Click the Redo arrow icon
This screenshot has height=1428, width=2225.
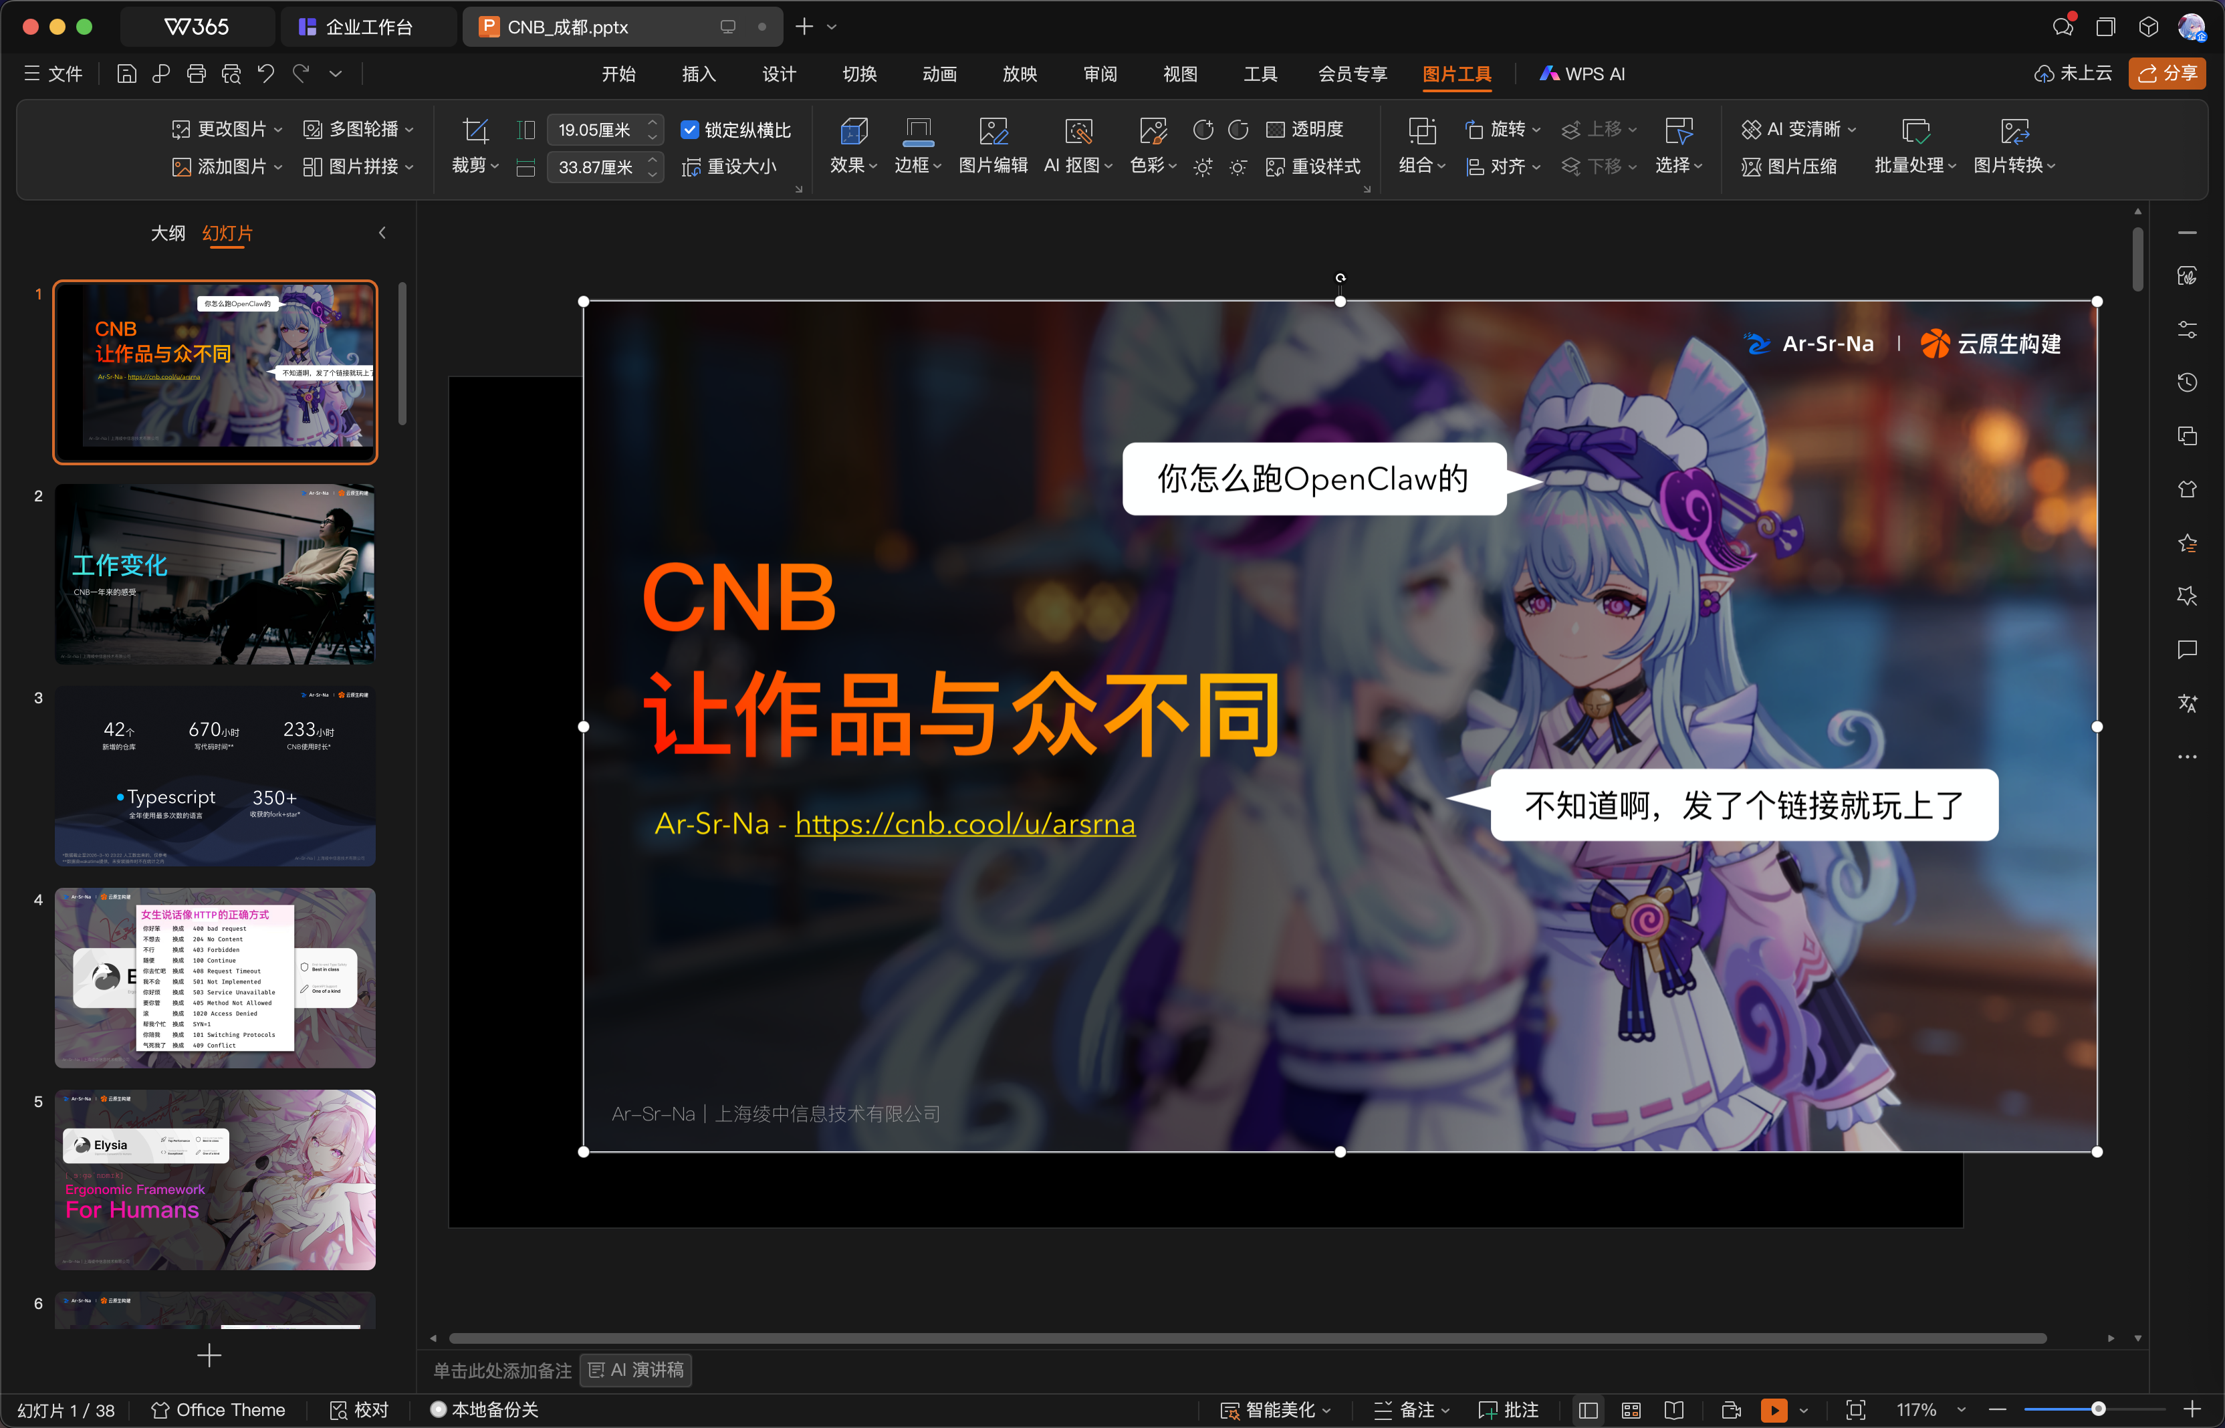click(x=300, y=74)
